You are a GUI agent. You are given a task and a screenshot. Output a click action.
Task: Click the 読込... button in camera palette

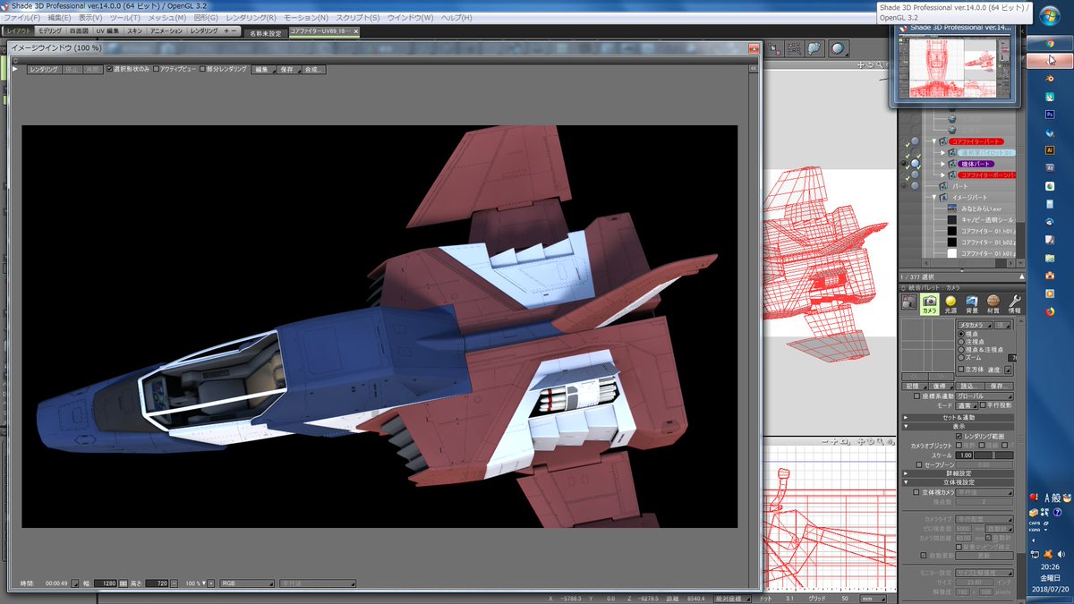point(969,386)
